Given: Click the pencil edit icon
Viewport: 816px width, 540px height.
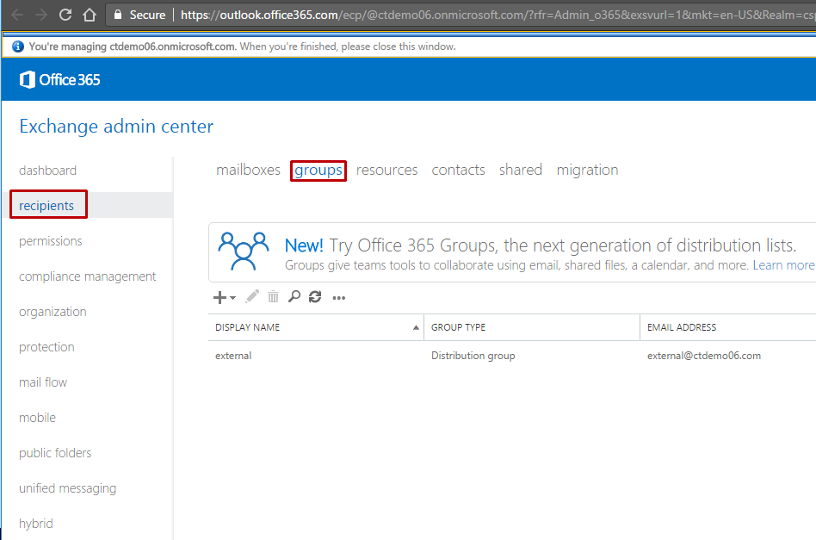Looking at the screenshot, I should pyautogui.click(x=252, y=297).
